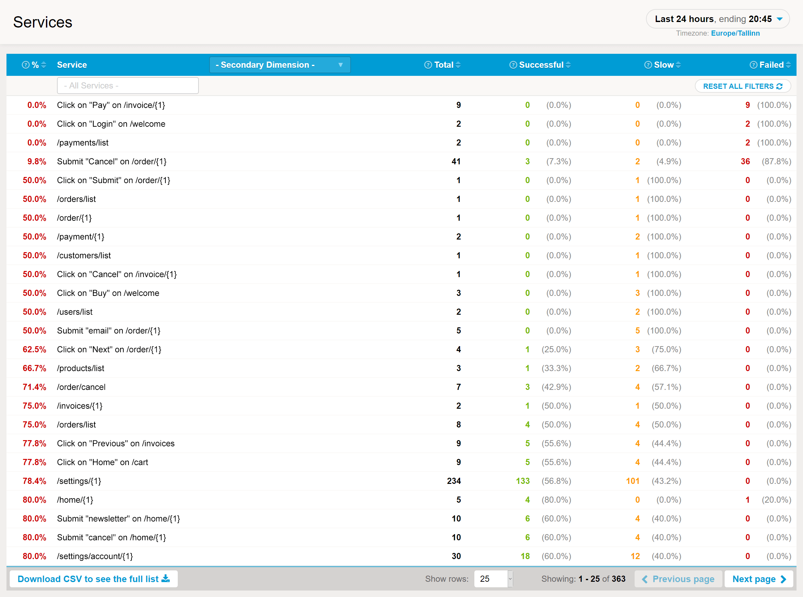
Task: Sort by Total column arrows
Action: point(458,65)
